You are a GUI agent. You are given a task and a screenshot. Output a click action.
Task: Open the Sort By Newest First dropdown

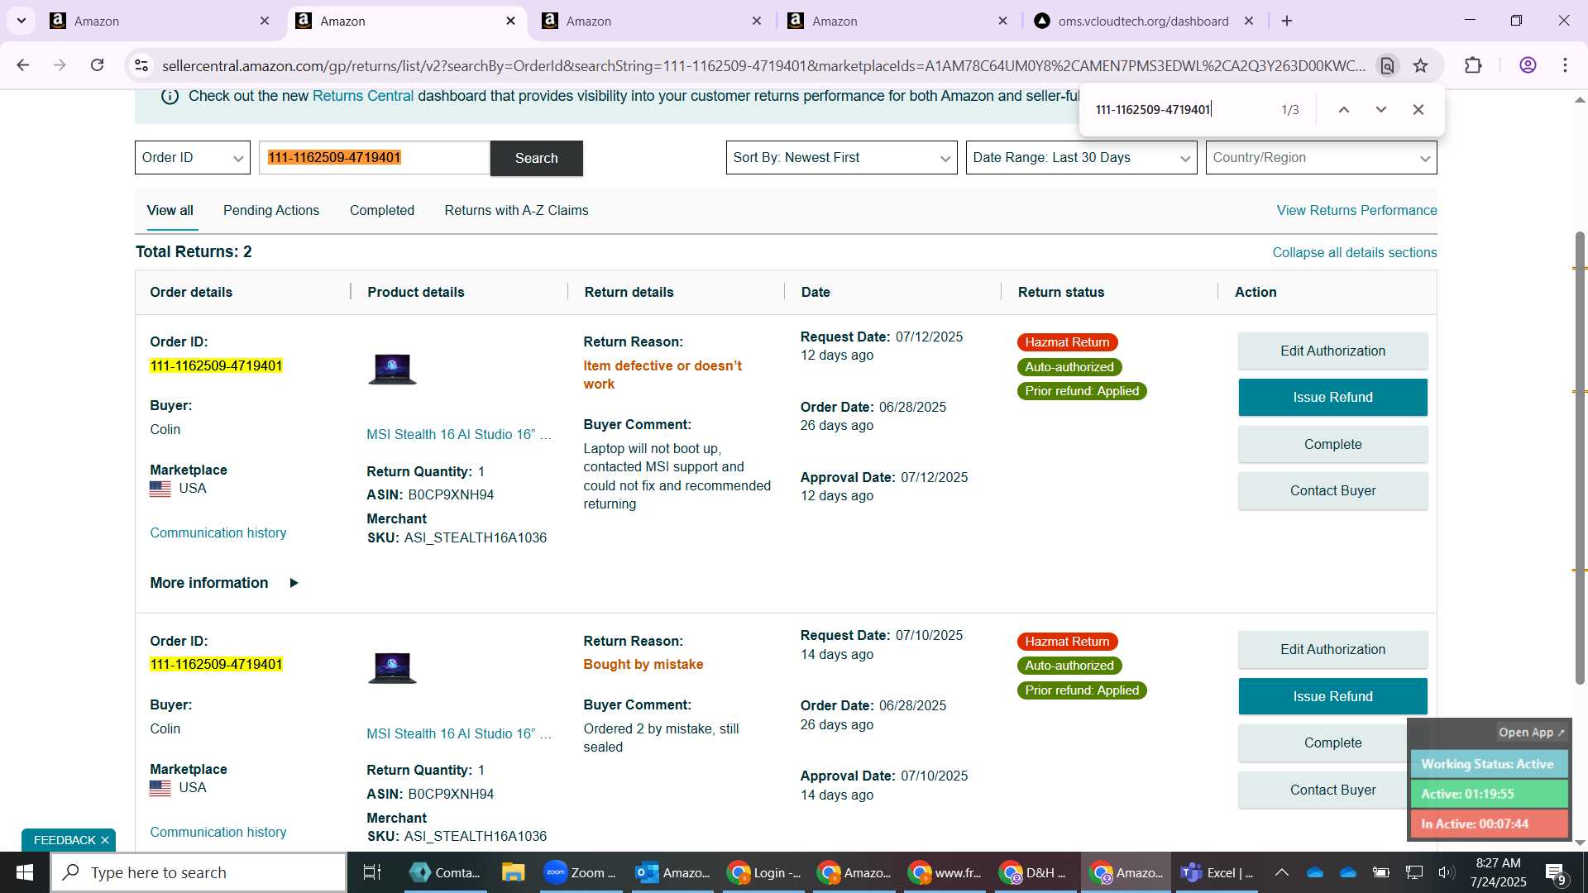841,157
